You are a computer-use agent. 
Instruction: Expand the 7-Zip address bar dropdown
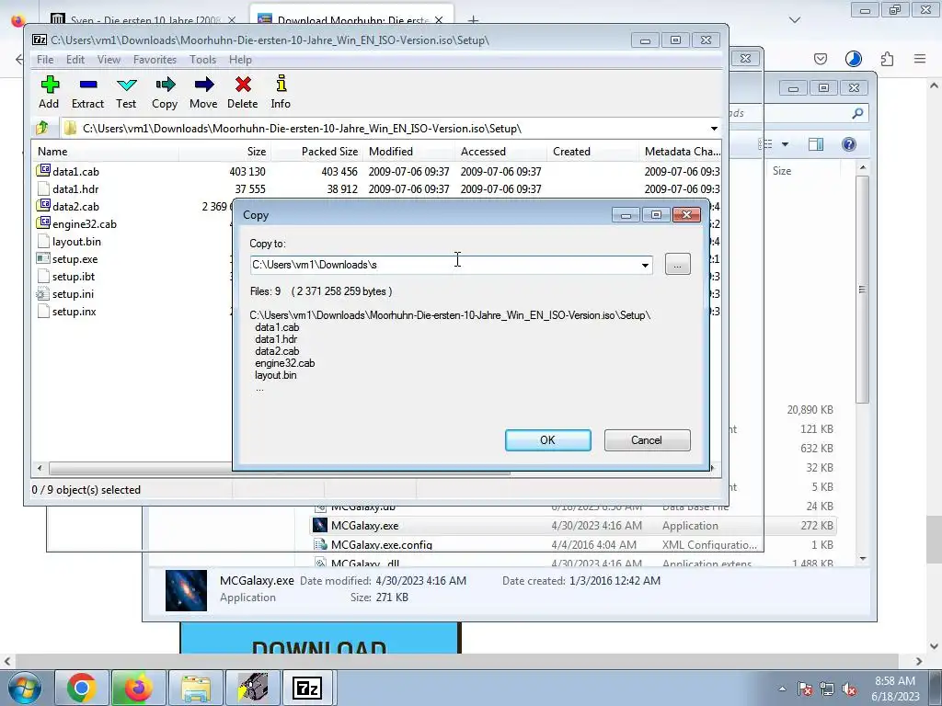(714, 129)
